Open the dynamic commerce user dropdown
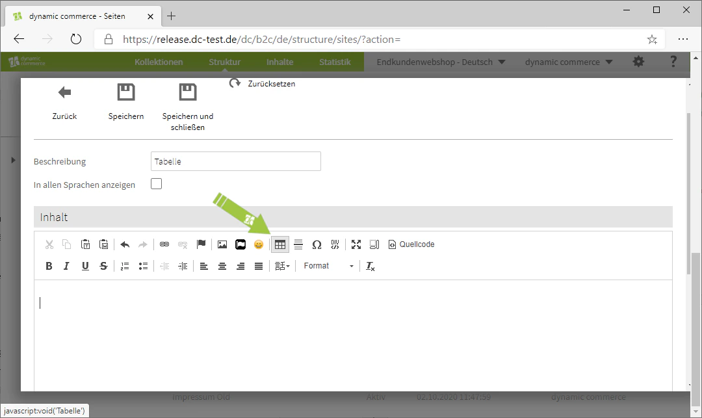Viewport: 702px width, 418px height. point(569,62)
